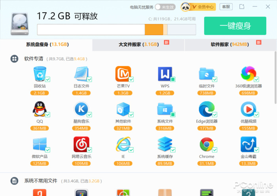Click the 系统不常用文件 section heading
This screenshot has height=196, width=277.
pos(41,181)
